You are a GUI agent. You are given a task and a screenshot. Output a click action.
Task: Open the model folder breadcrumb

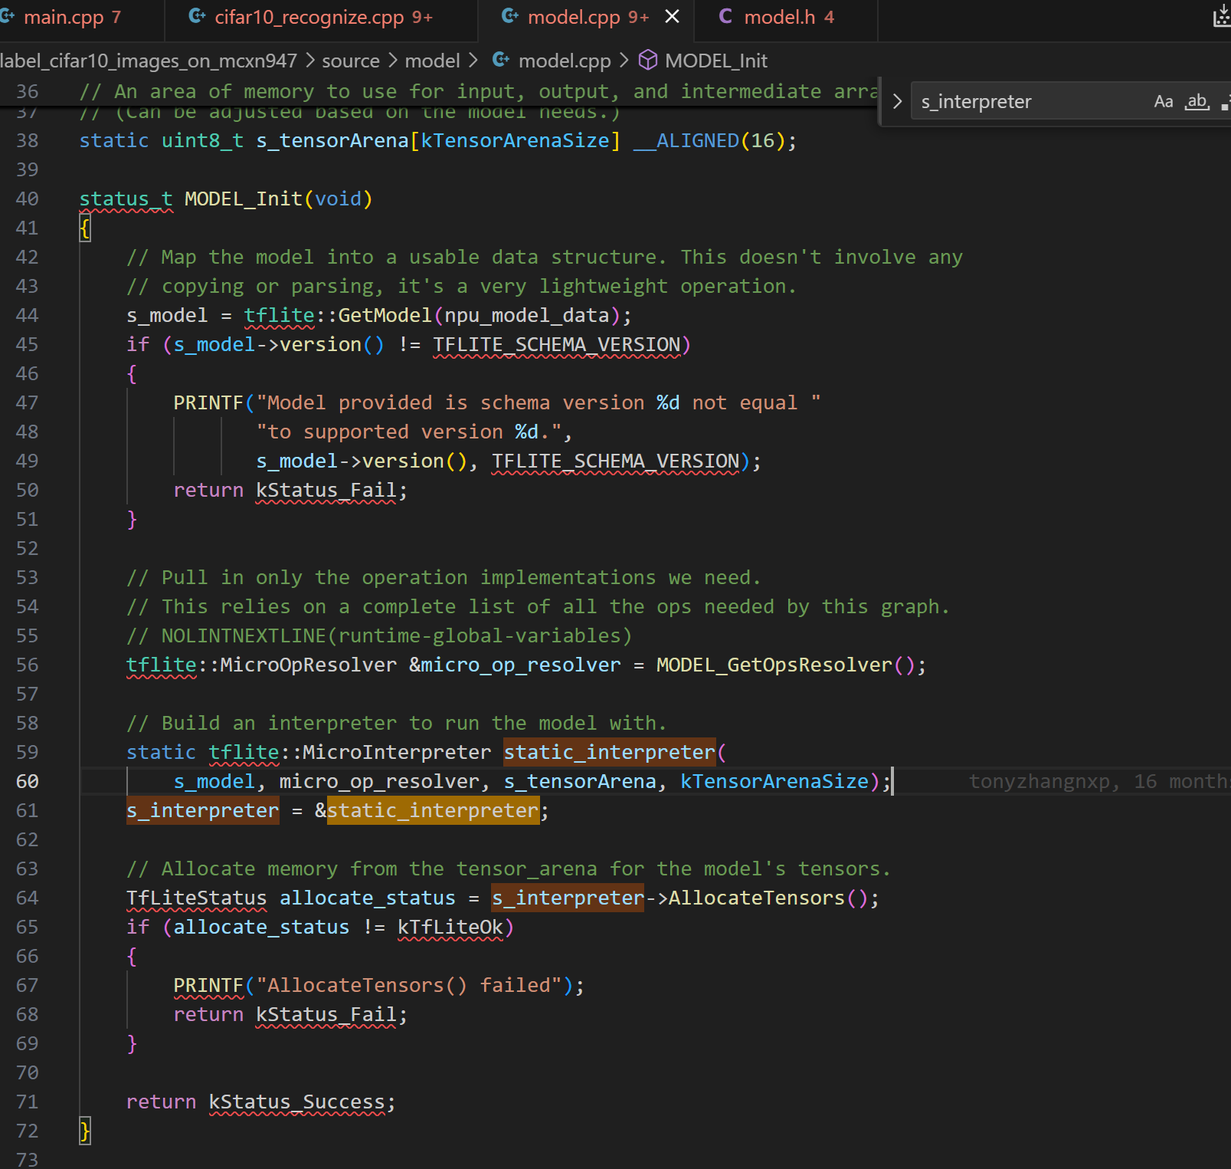pyautogui.click(x=432, y=61)
